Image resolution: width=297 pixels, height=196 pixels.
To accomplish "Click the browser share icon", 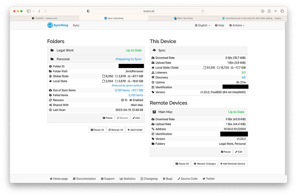I will point(269,11).
